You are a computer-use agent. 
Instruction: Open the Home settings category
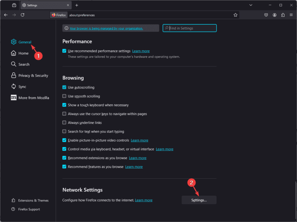pyautogui.click(x=20, y=53)
